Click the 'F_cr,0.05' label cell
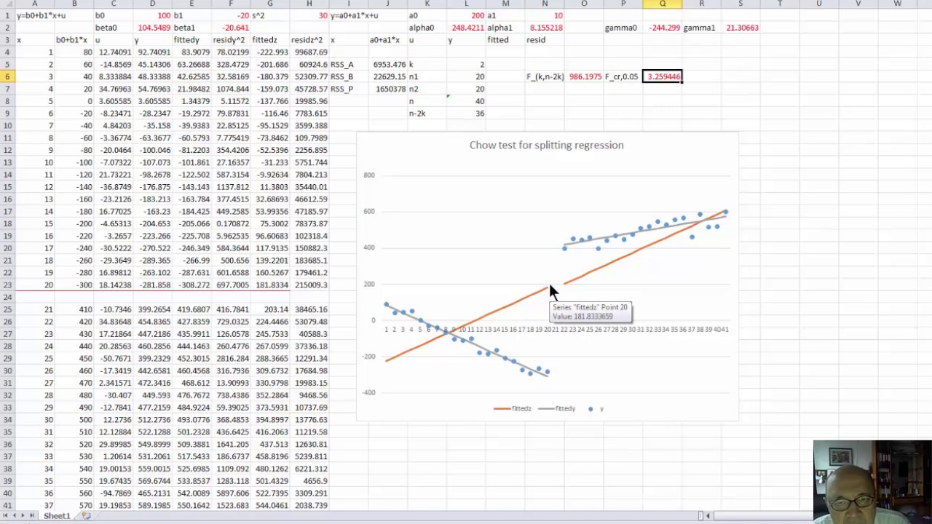Viewport: 932px width, 524px height. click(623, 76)
